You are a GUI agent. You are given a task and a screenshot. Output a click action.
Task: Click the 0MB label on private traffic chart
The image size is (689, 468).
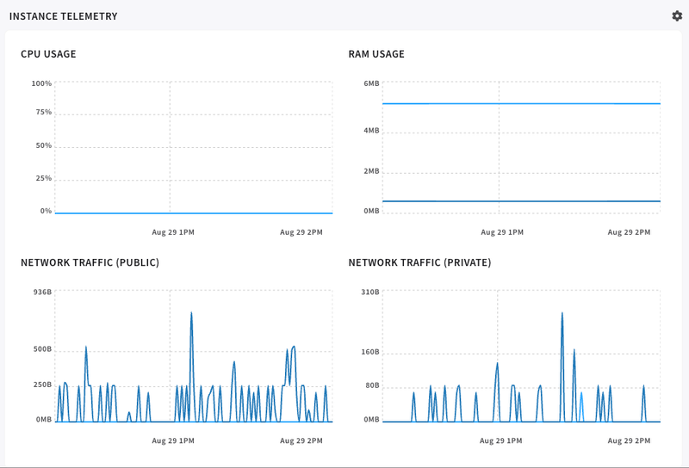click(x=371, y=419)
